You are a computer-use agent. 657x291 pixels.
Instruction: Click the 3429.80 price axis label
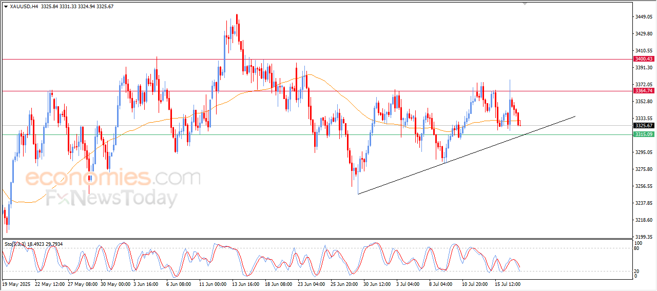645,34
